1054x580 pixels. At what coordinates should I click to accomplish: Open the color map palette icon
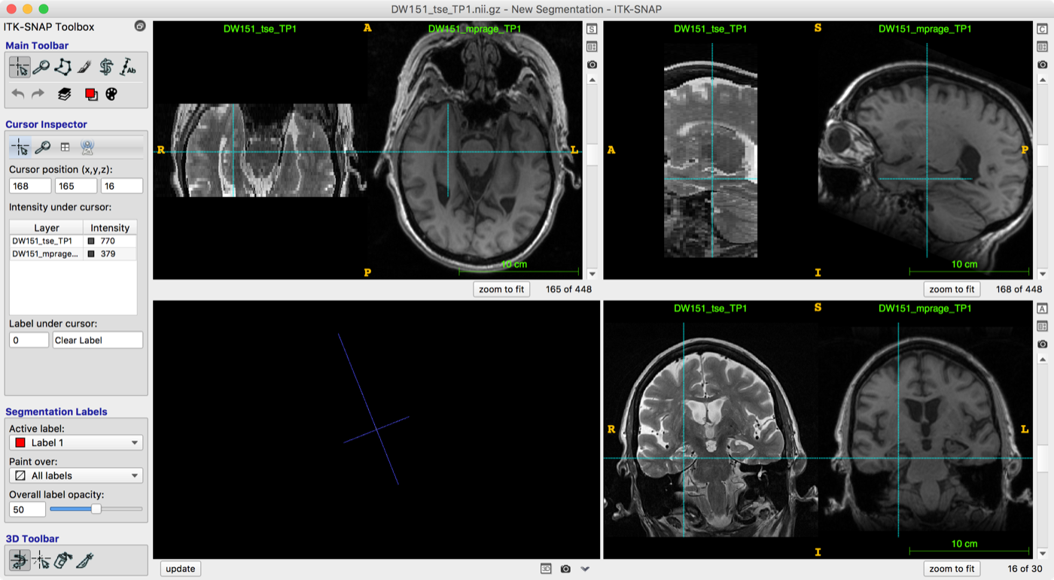coord(111,94)
